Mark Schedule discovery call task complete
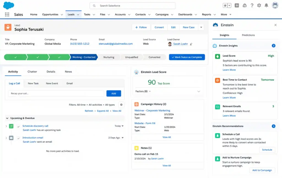Image resolution: width=282 pixels, height=178 pixels. point(18,127)
